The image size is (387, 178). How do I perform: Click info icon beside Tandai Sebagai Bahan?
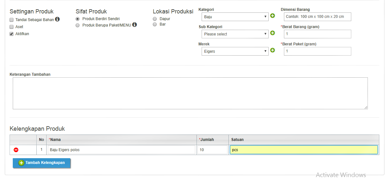point(57,19)
